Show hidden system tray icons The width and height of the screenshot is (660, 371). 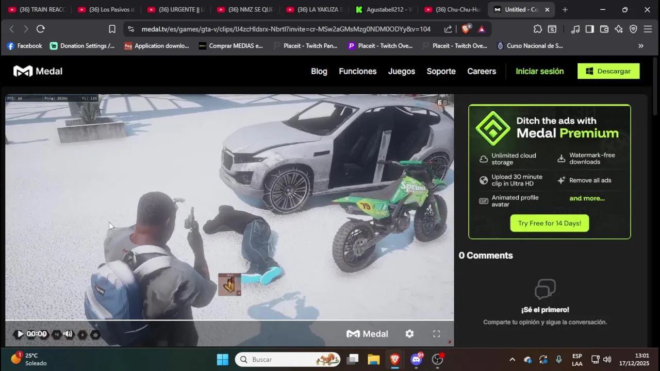[x=512, y=359]
